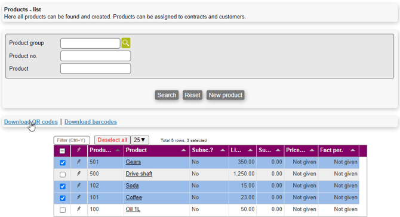Sort by Product number column arrow
This screenshot has width=400, height=217.
pos(118,150)
